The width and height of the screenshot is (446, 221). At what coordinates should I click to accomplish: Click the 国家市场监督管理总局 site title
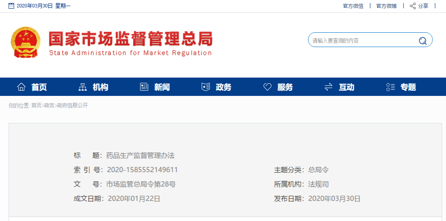click(x=131, y=39)
